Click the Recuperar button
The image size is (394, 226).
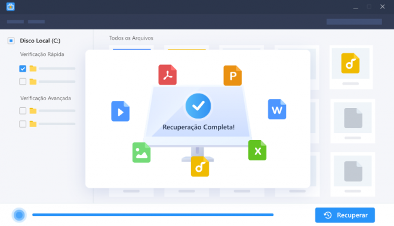pos(345,215)
